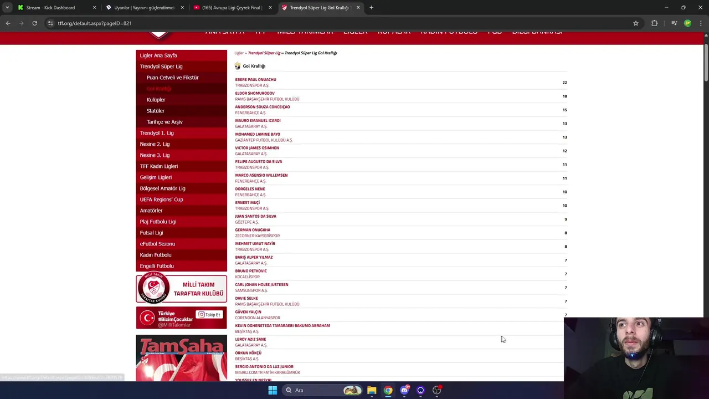709x399 pixels.
Task: Click Milli Takım Taraftar Kulübü banner
Action: [181, 289]
